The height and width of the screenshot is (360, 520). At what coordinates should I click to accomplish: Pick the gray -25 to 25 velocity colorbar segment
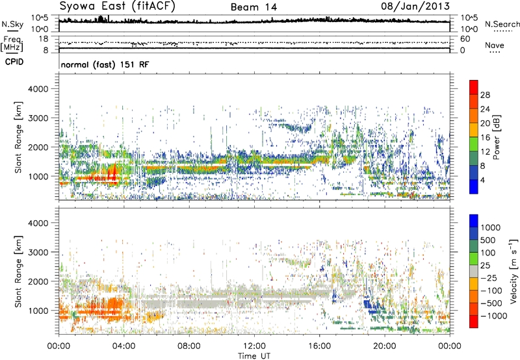coord(474,272)
